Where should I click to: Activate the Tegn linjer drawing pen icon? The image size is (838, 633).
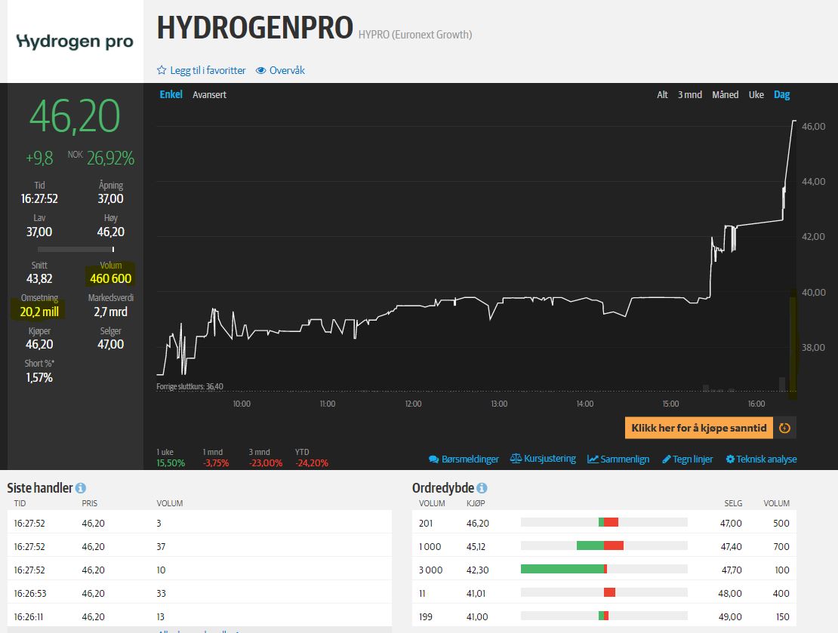665,458
